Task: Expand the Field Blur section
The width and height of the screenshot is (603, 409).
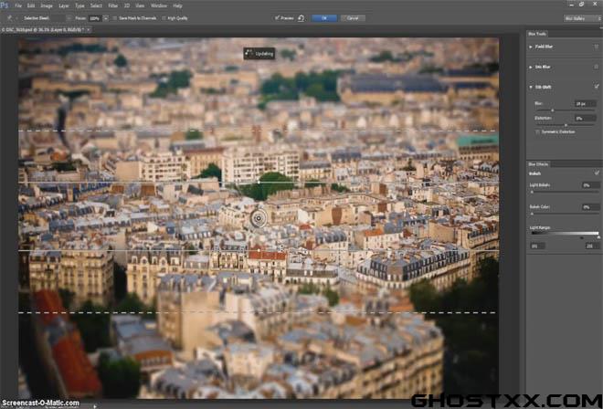Action: click(531, 47)
